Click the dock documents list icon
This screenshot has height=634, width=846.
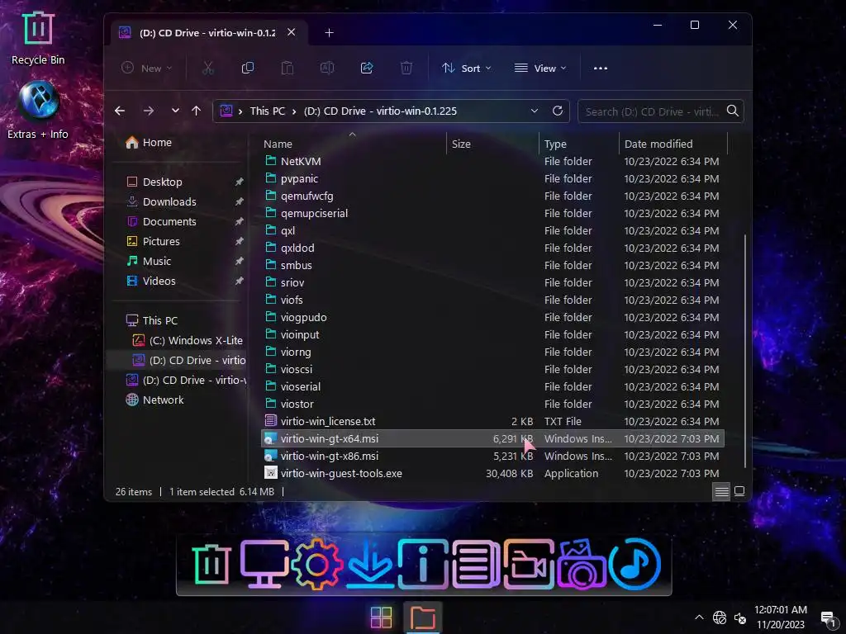[x=476, y=564]
